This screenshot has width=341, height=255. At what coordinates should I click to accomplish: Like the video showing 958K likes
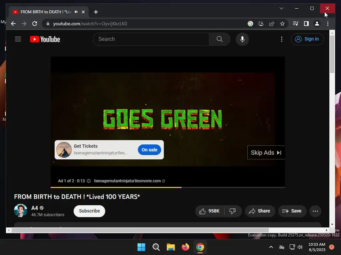coord(210,211)
